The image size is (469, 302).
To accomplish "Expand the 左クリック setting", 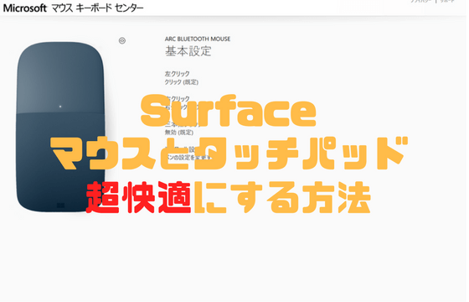I will click(177, 74).
